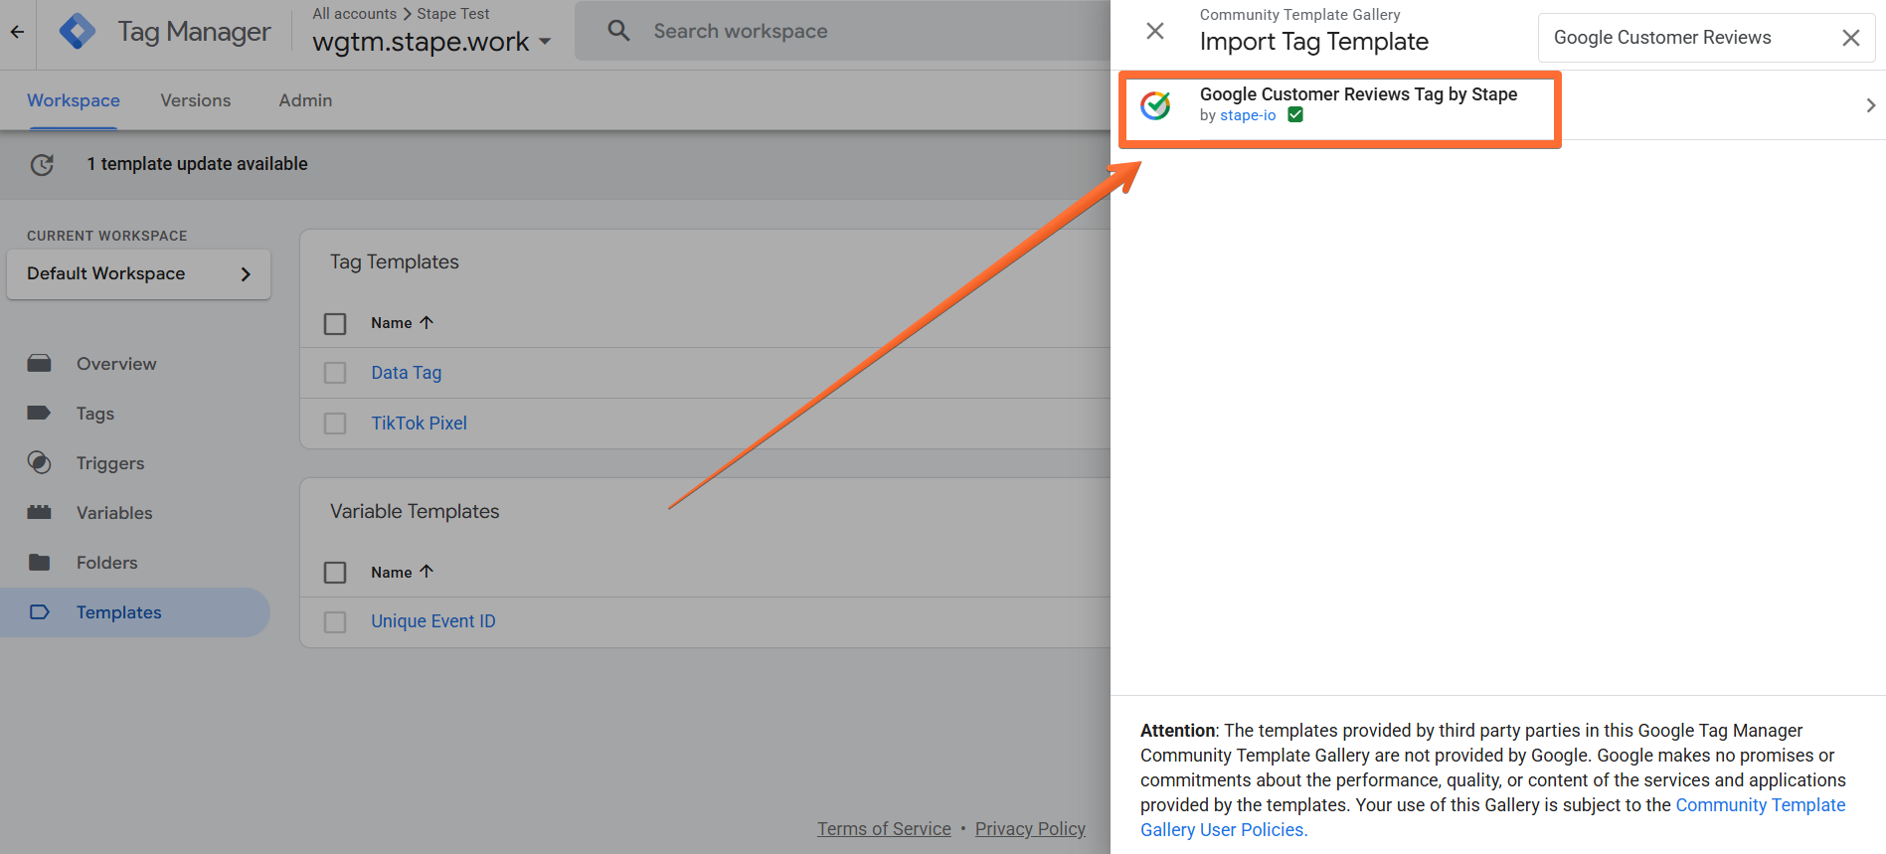Viewport: 1886px width, 854px height.
Task: Click the search magnifier icon
Action: tap(618, 31)
